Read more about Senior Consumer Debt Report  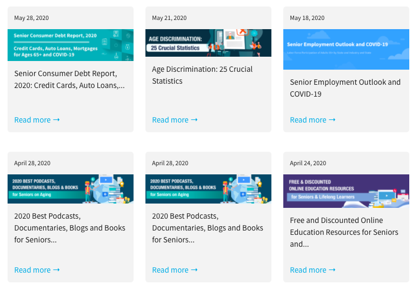(x=37, y=120)
